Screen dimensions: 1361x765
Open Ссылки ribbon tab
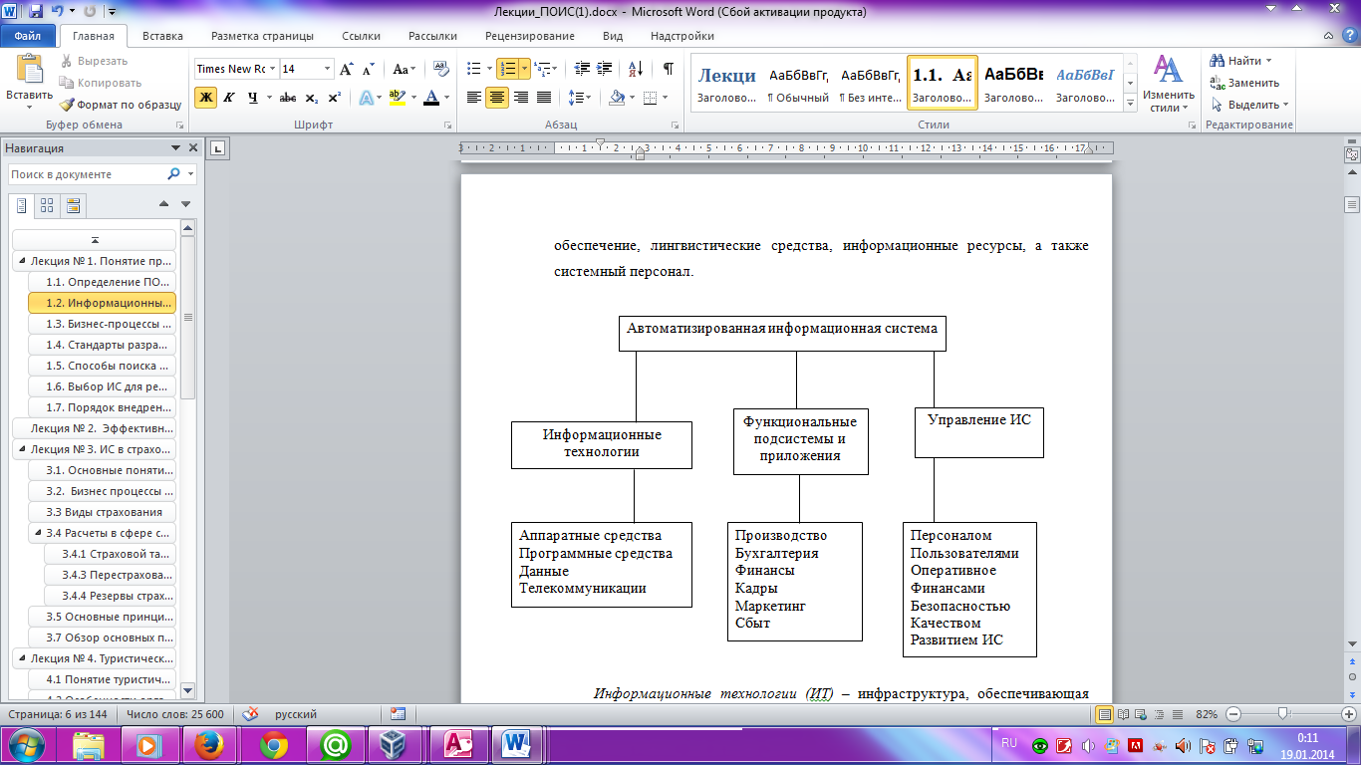coord(361,36)
